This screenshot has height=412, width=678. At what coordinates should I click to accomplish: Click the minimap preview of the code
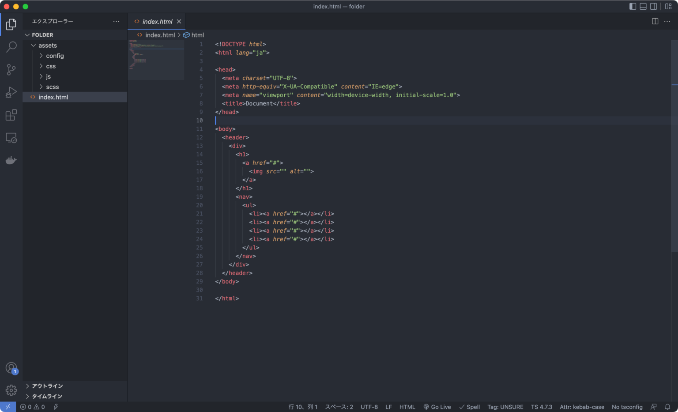(156, 57)
